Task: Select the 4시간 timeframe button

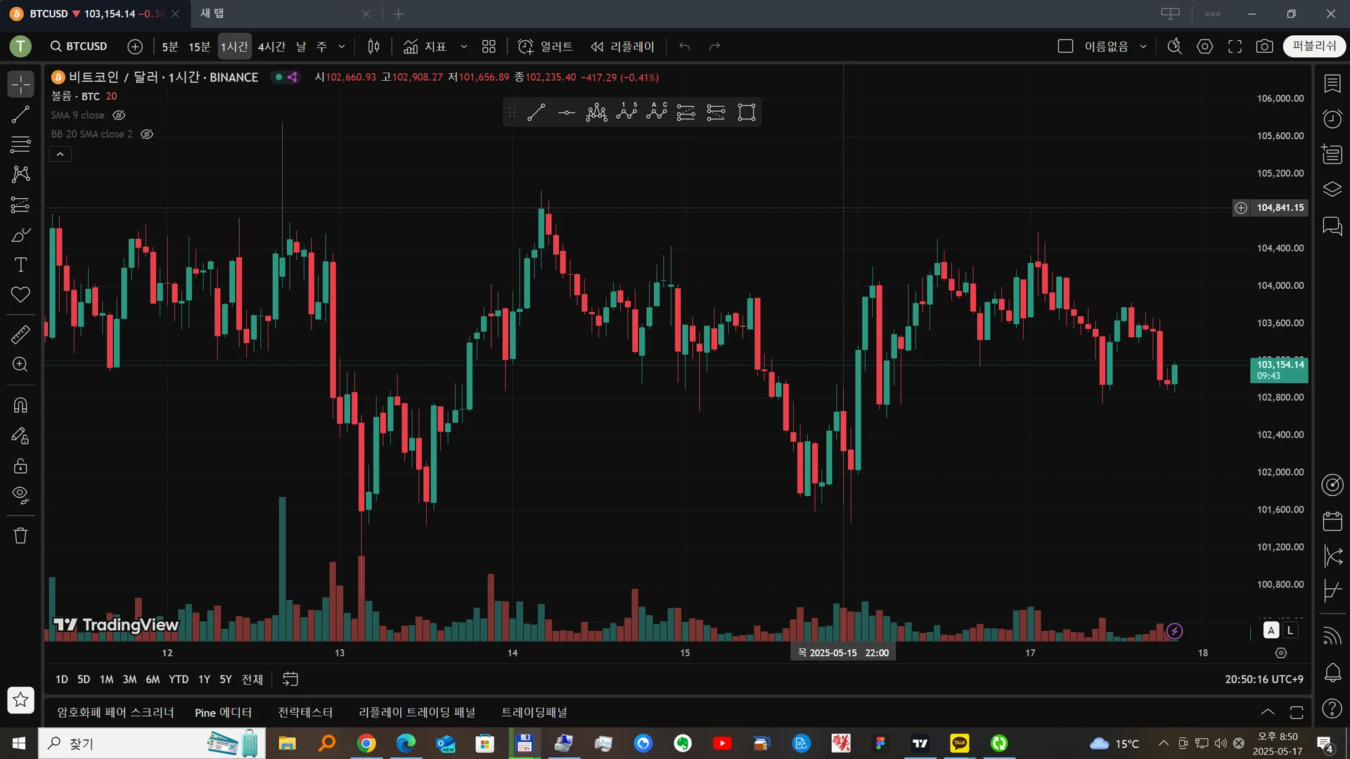Action: (x=271, y=46)
